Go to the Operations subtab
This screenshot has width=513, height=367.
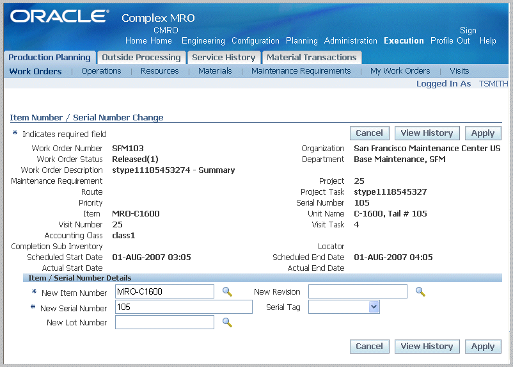point(101,71)
